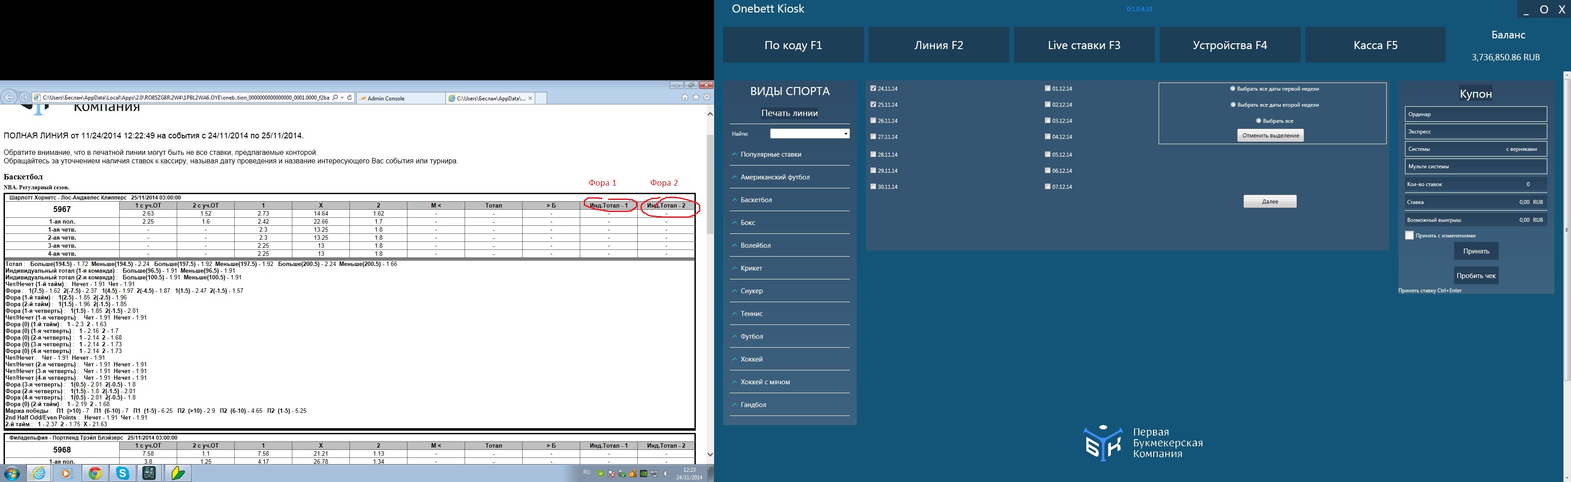The height and width of the screenshot is (482, 1571).
Task: Click 'Печать линии' heading button
Action: 789,113
